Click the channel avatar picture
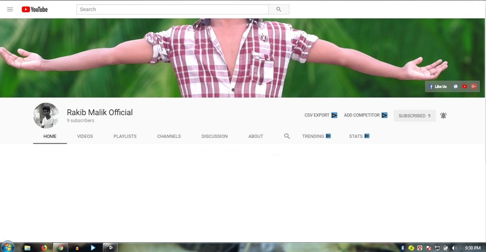The width and height of the screenshot is (486, 252). (46, 115)
